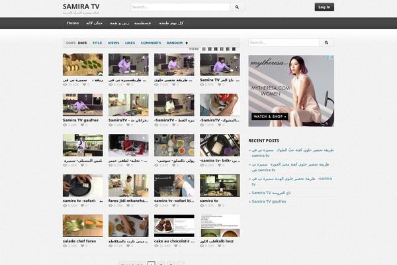Open the samira tv -safari ki thumbnail

(174, 185)
